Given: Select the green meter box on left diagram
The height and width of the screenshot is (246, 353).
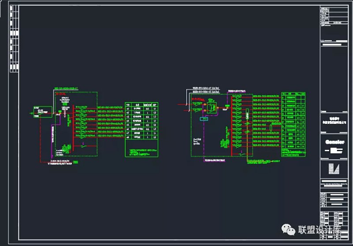Looking at the screenshot, I should pyautogui.click(x=42, y=111).
